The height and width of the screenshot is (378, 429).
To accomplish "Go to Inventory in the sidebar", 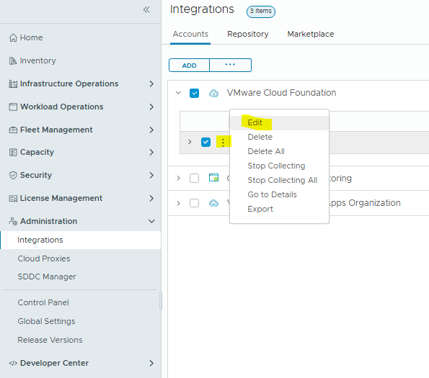I will click(37, 60).
